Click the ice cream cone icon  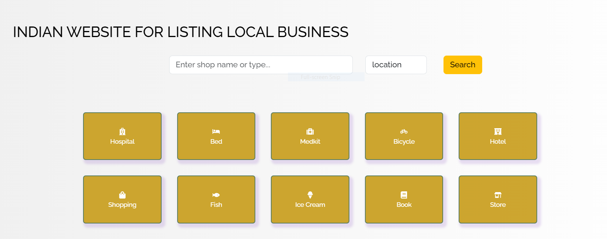coord(310,195)
